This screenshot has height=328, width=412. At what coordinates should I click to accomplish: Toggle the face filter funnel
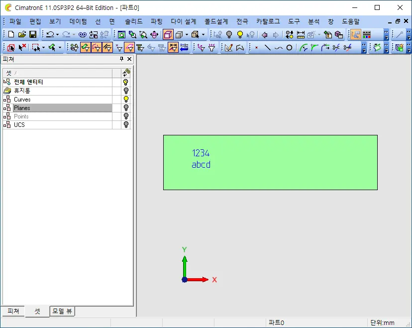[86, 48]
